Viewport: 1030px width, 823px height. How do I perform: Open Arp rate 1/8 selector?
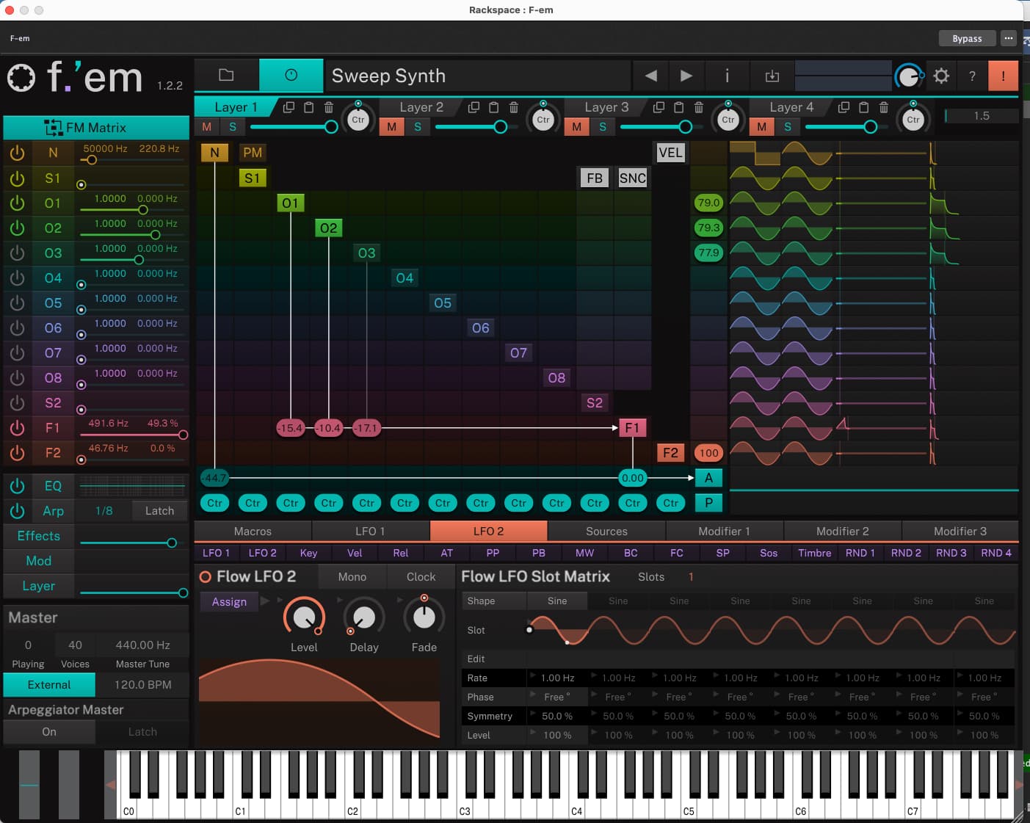(x=104, y=511)
